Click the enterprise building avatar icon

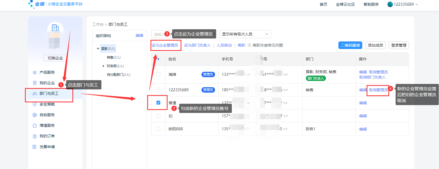coord(55,28)
